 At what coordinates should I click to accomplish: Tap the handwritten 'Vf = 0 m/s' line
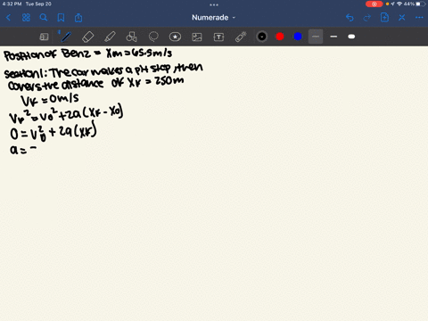coord(50,99)
